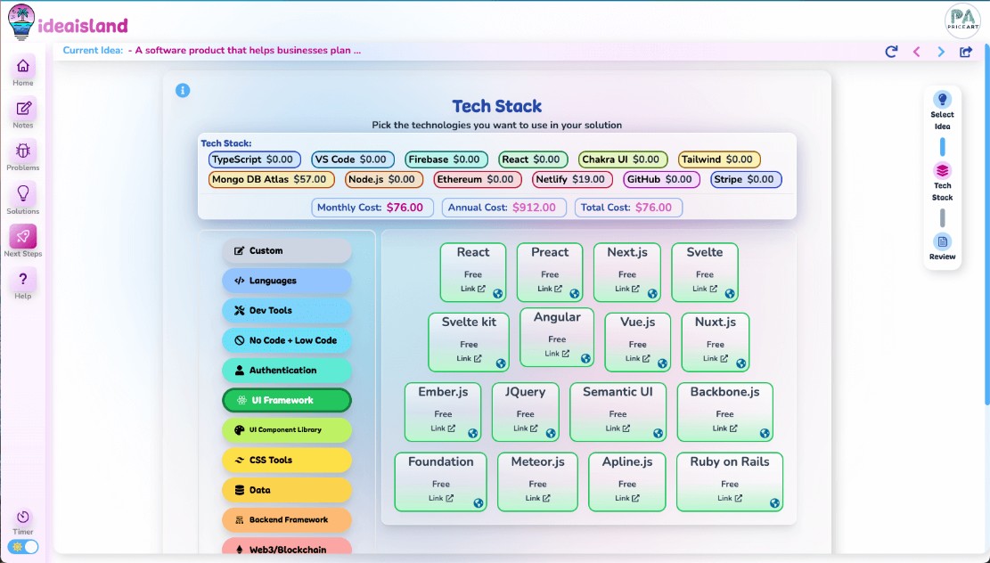Switch to the UI Framework tab
This screenshot has height=563, width=990.
pyautogui.click(x=286, y=400)
